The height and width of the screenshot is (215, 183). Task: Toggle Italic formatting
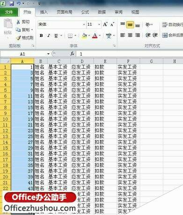[x=49, y=36]
